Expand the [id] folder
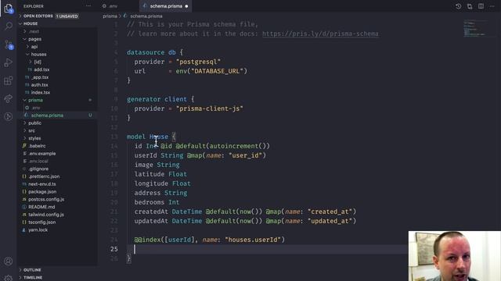 (x=38, y=62)
